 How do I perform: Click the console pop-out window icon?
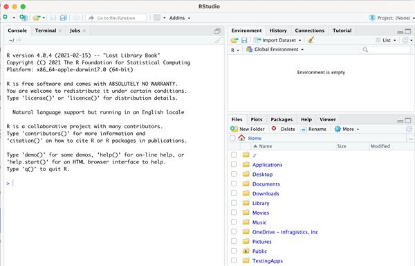(x=217, y=31)
